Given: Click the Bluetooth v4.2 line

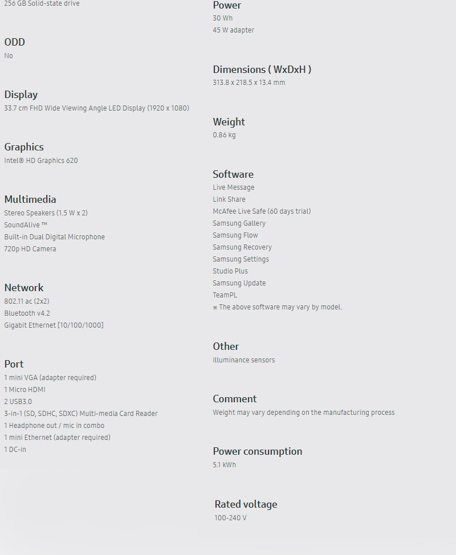Looking at the screenshot, I should [x=27, y=313].
